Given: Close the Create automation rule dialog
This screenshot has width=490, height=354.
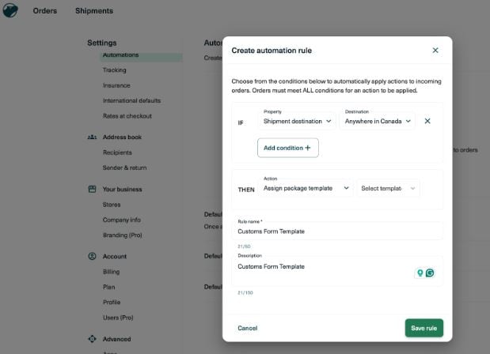Looking at the screenshot, I should tap(435, 50).
